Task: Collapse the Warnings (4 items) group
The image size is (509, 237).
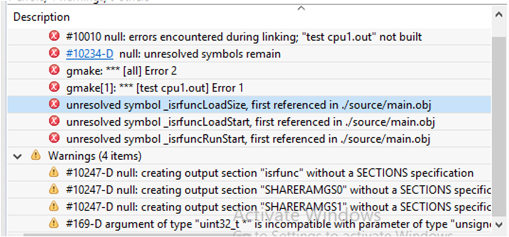Action: point(19,156)
